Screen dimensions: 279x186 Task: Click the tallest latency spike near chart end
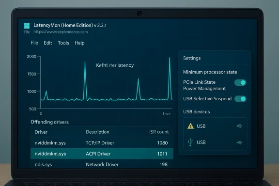coord(170,78)
